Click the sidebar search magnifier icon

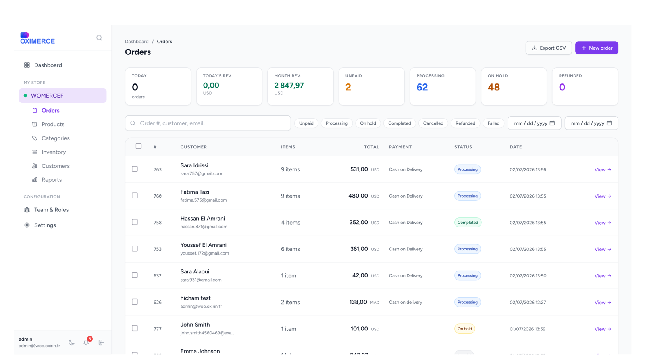99,38
